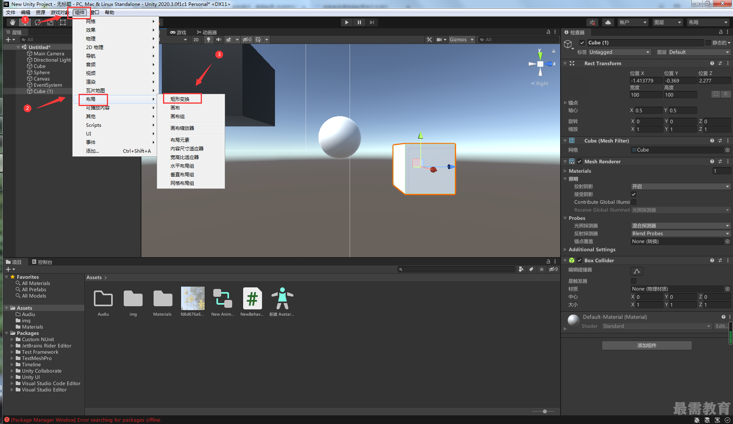Toggle Contribute Global Illumination checkbox
733x424 pixels.
634,202
